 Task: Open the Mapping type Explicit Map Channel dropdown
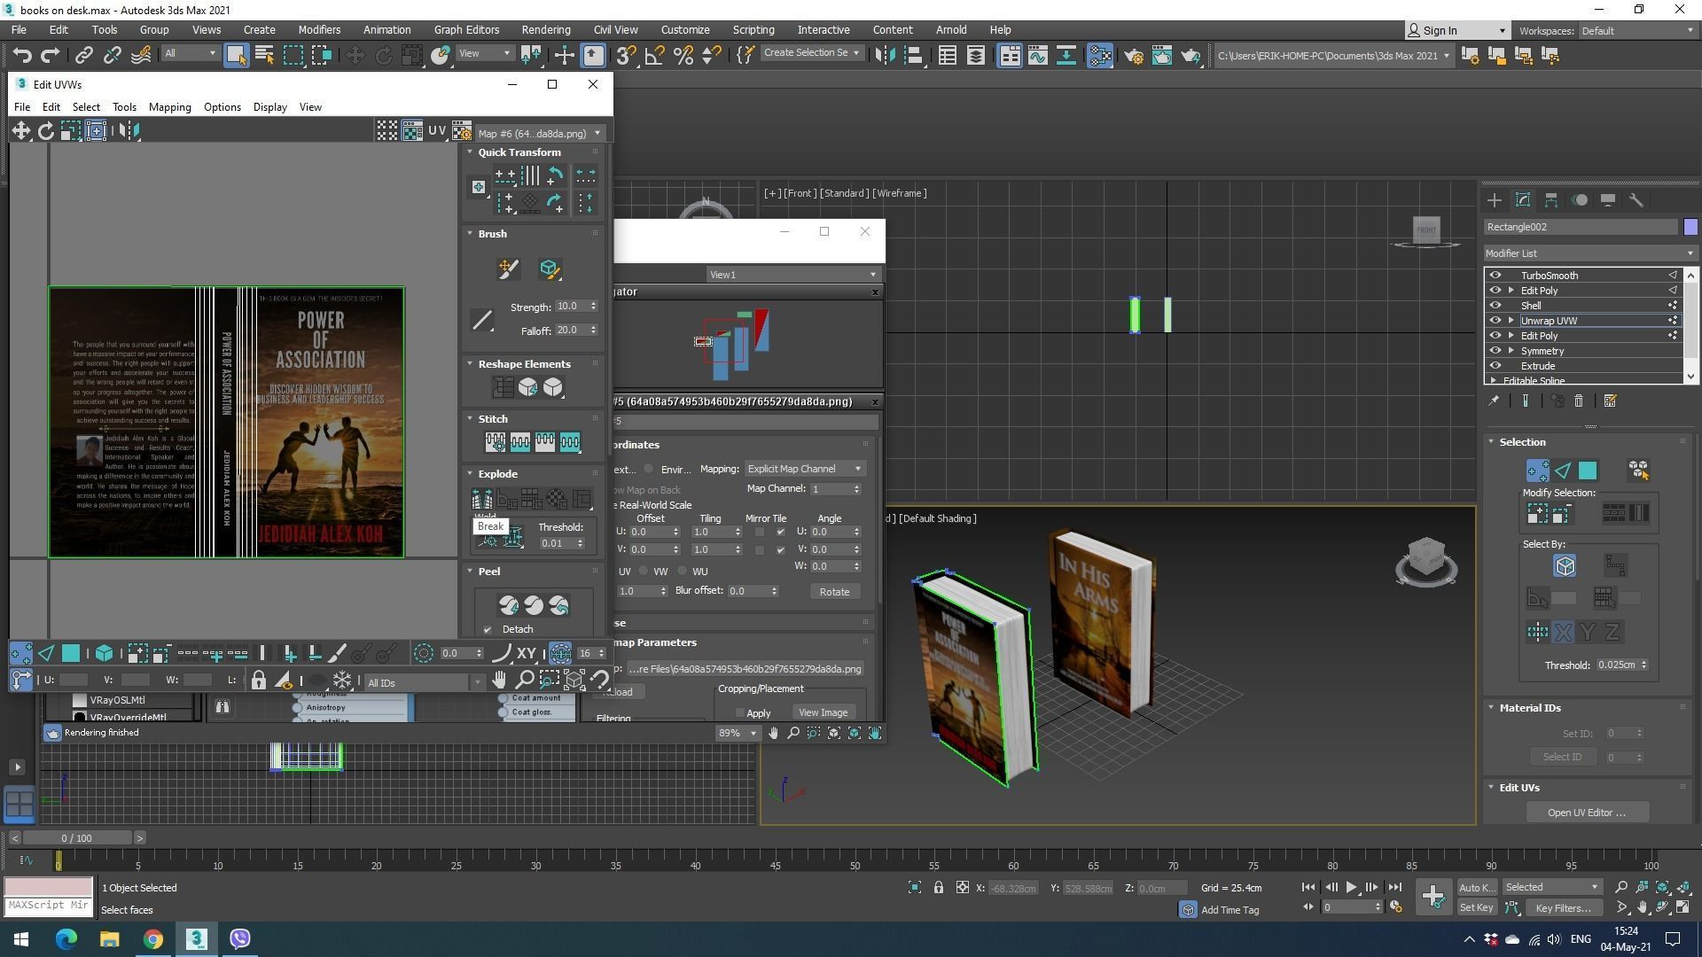click(804, 469)
